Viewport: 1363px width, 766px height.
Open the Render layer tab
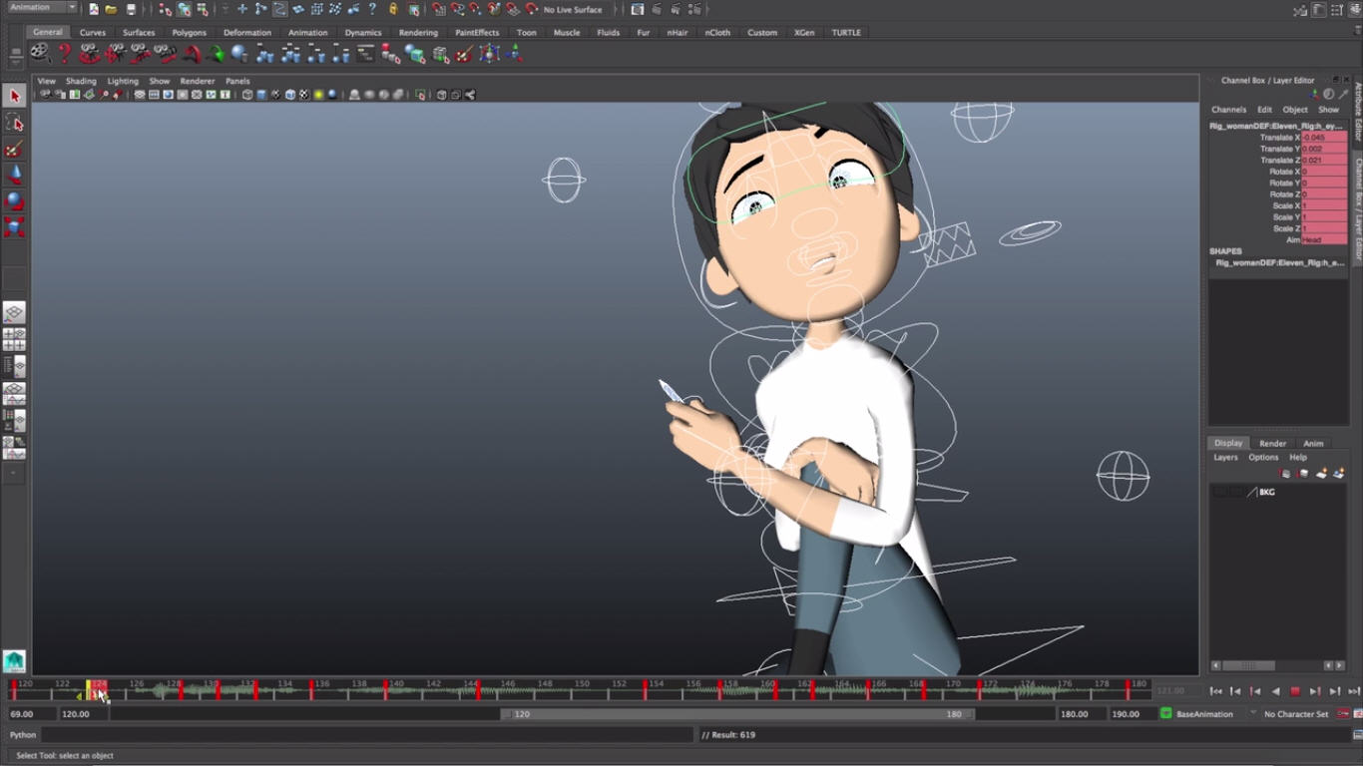pos(1272,444)
